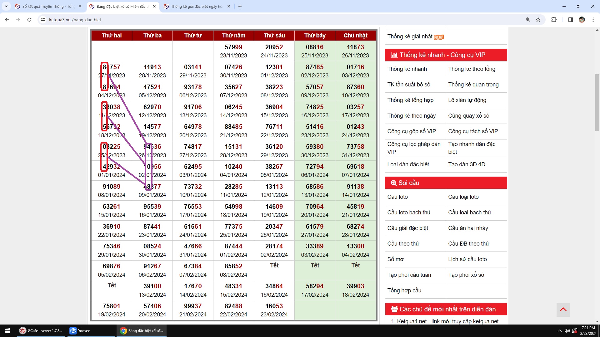Open the Thống kê theo tổng link

click(471, 69)
